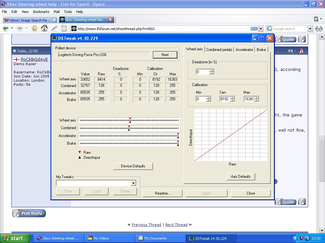Open the Bookmarks menu
Image resolution: width=325 pixels, height=243 pixels.
pos(41,12)
